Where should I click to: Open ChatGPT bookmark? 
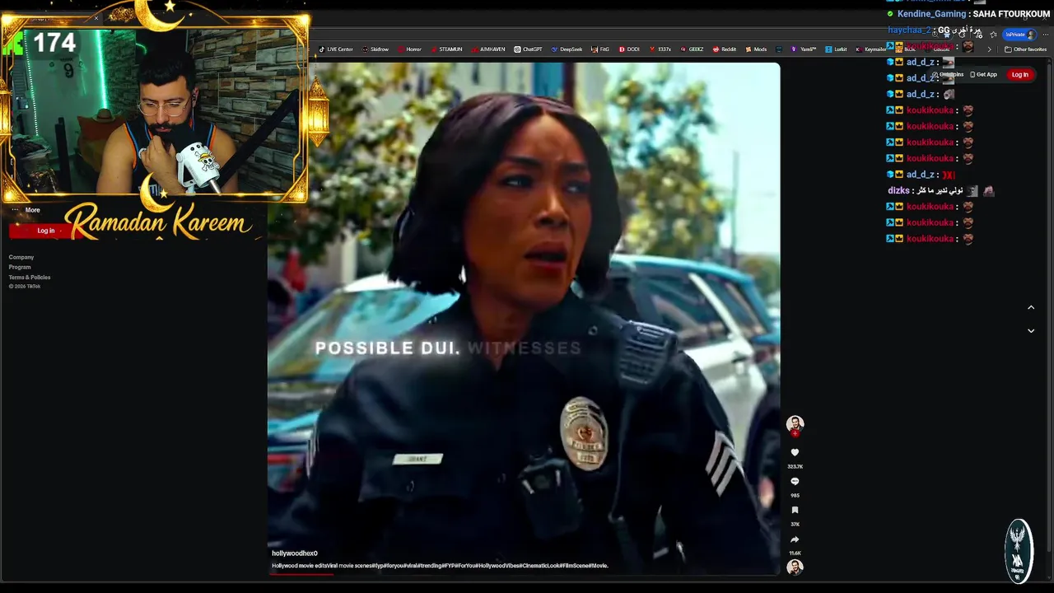(x=528, y=49)
